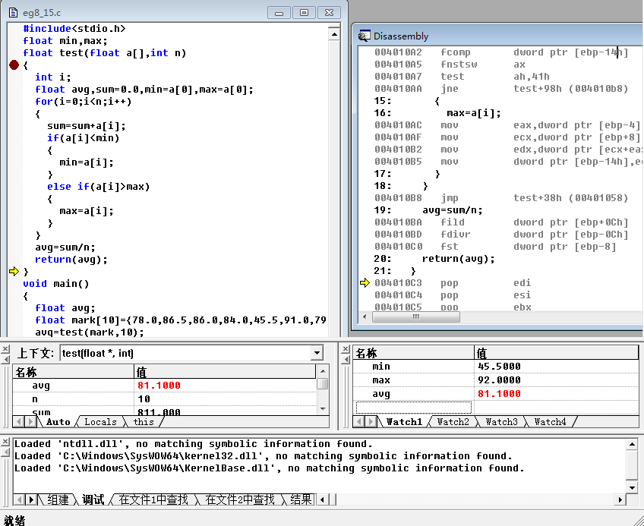644x526 pixels.
Task: Click the yellow arrow at address 004010C3
Action: pyautogui.click(x=365, y=283)
